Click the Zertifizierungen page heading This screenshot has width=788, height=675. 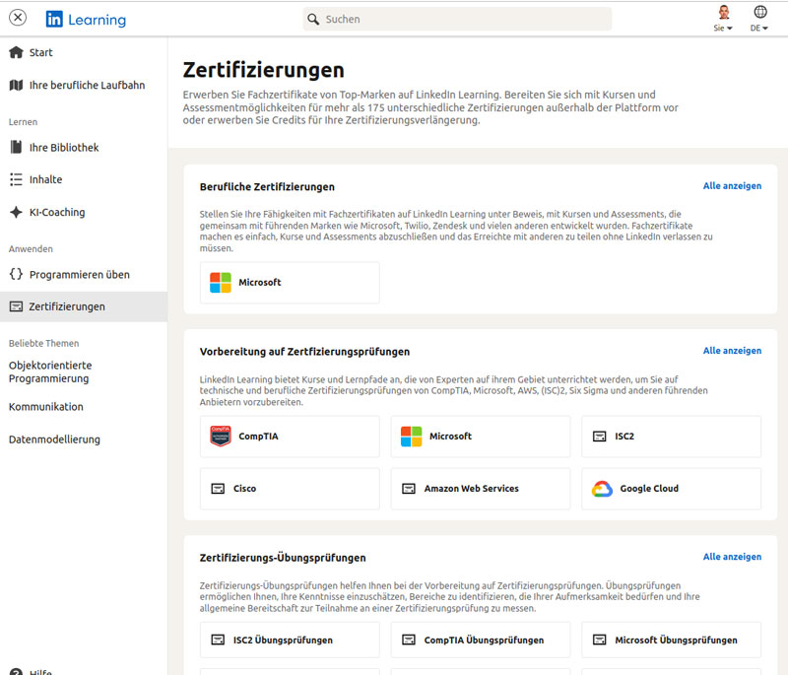[x=263, y=70]
